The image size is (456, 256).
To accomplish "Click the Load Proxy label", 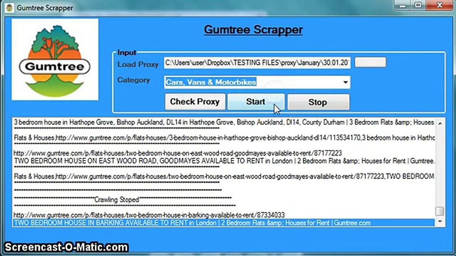I will (x=138, y=64).
